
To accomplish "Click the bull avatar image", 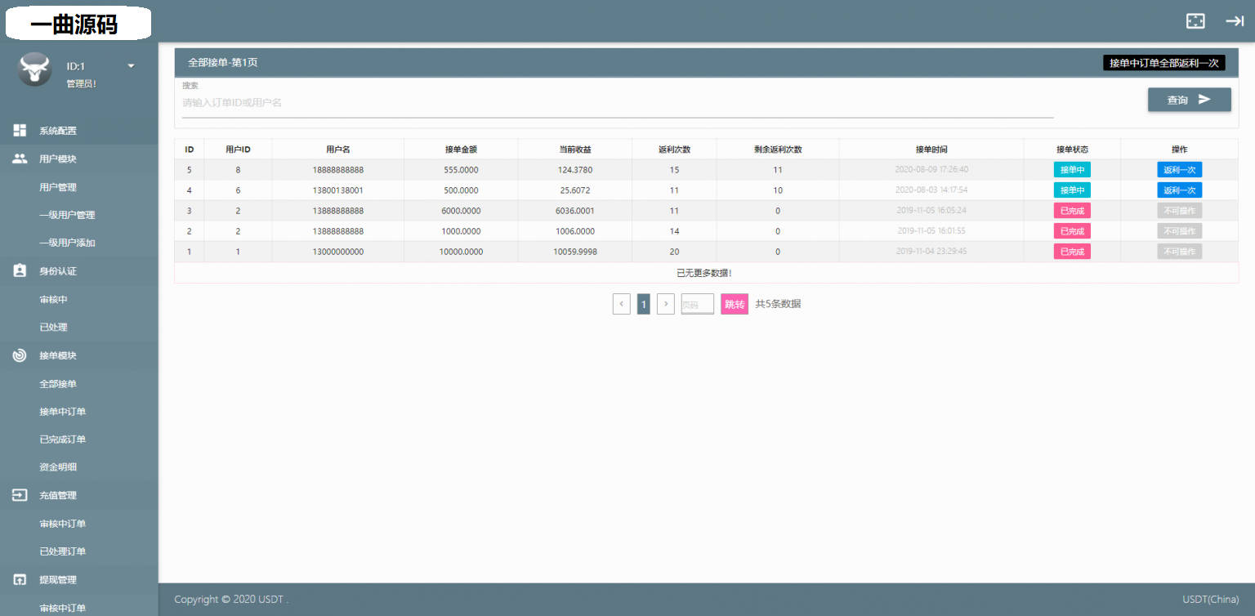I will (x=34, y=70).
